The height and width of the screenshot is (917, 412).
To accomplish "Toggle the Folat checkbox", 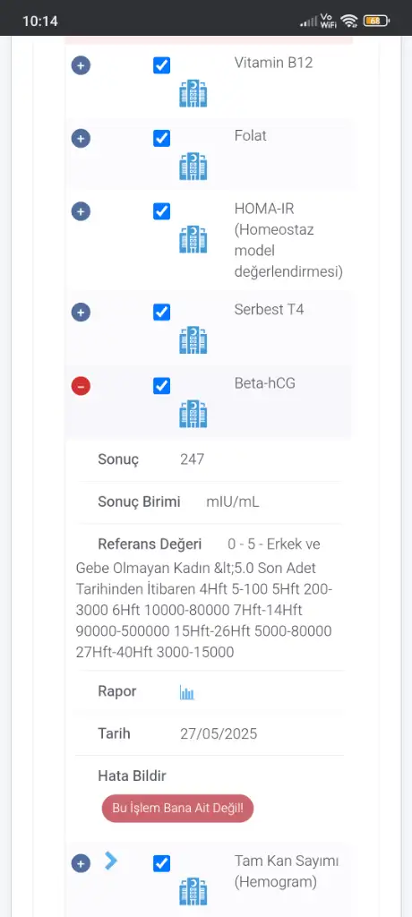I will pos(161,139).
